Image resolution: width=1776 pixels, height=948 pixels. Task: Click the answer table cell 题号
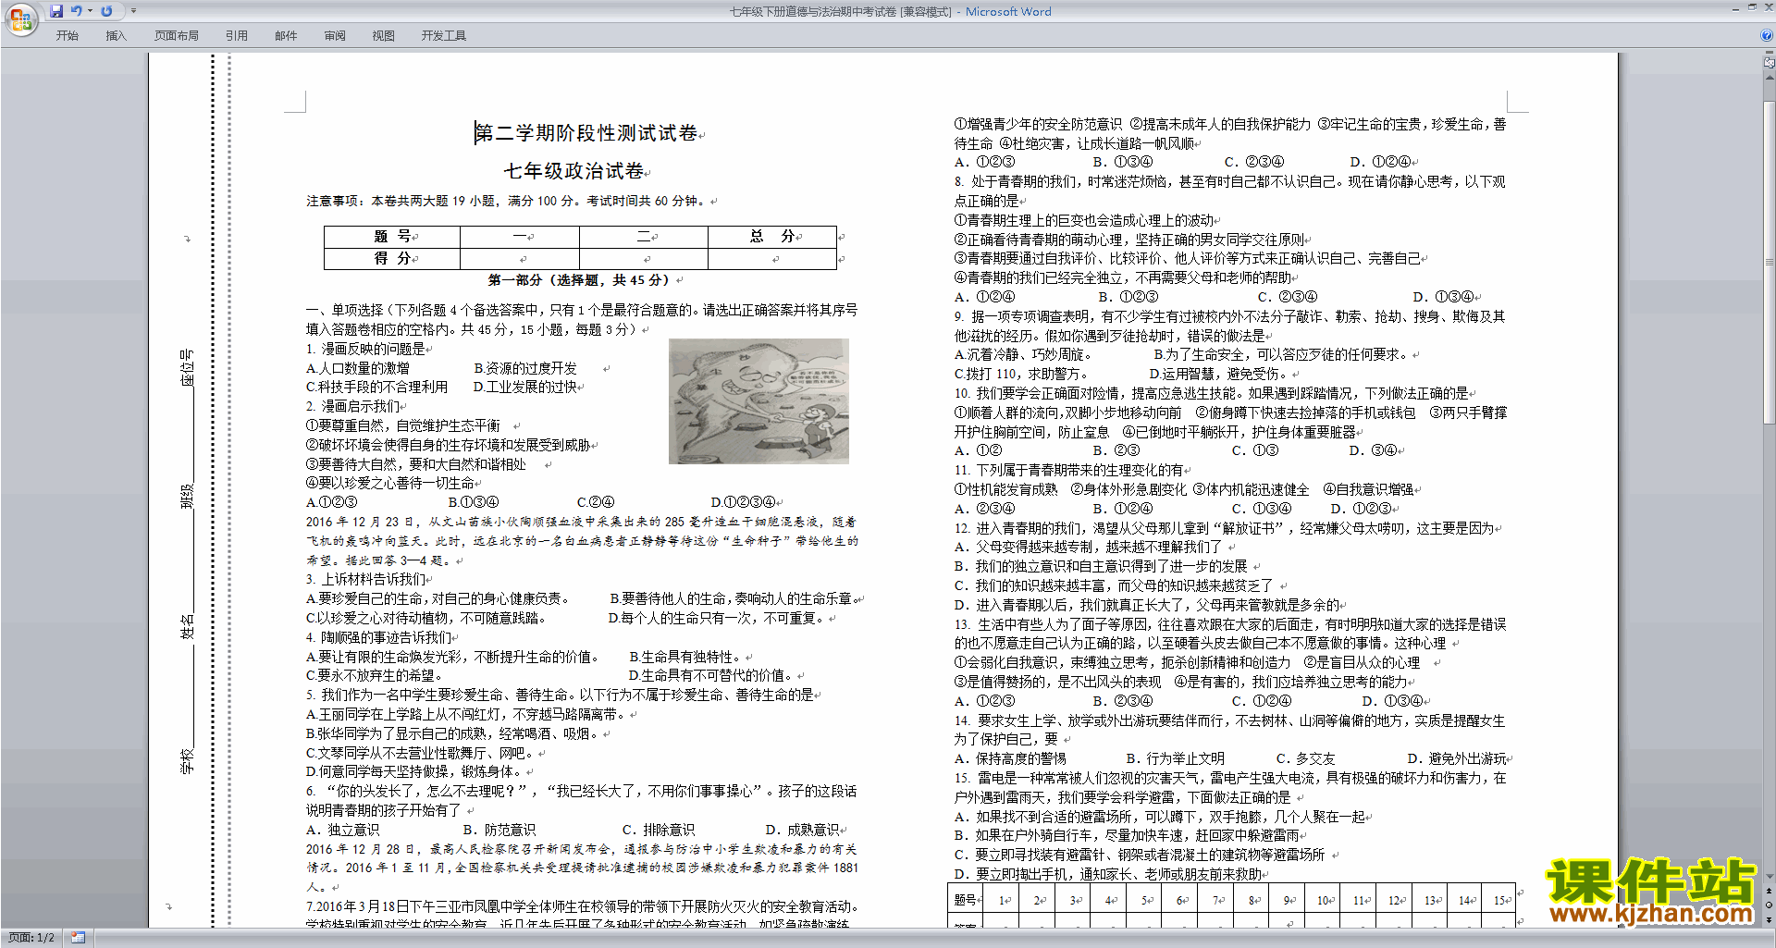click(965, 900)
